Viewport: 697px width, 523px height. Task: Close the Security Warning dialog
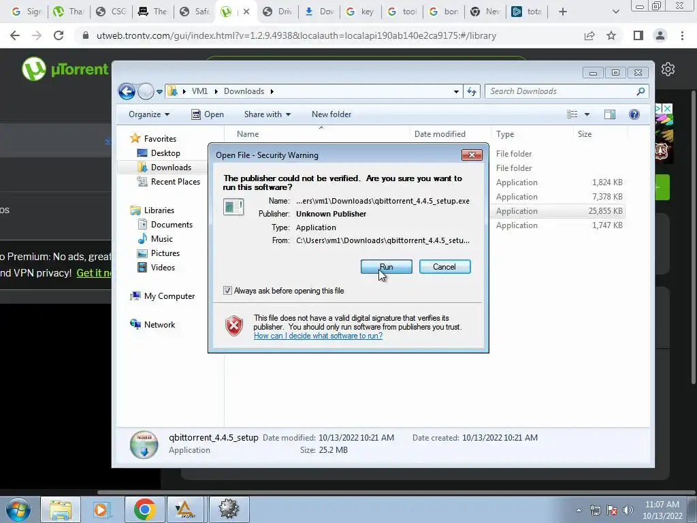[x=472, y=155]
